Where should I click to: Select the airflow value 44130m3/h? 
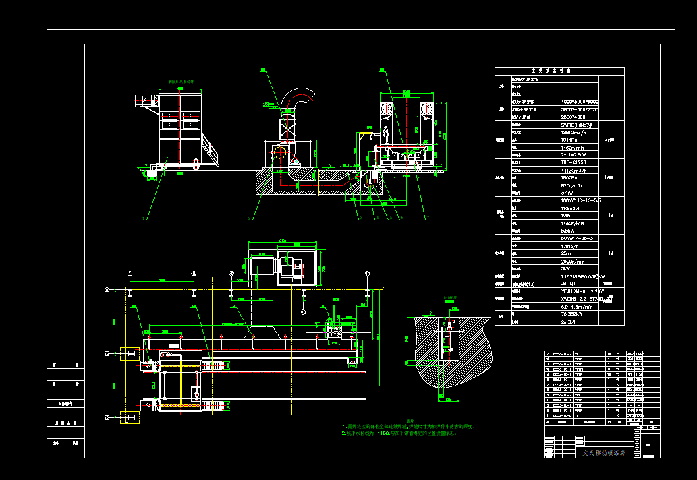(574, 170)
